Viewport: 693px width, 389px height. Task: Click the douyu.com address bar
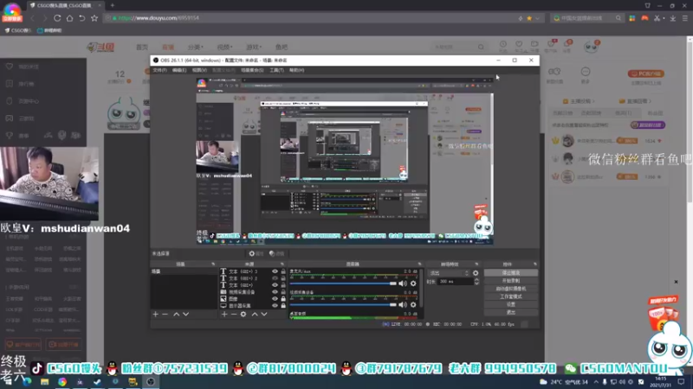click(x=309, y=18)
